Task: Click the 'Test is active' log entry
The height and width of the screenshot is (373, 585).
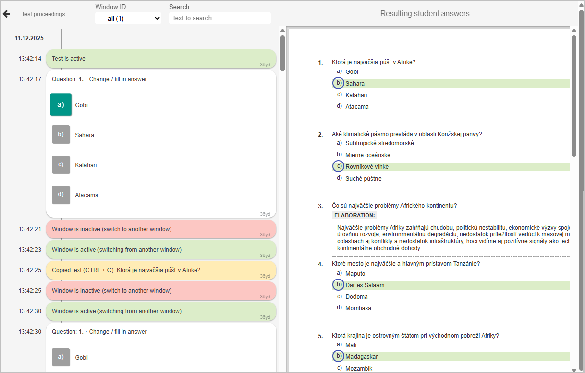Action: pos(161,59)
